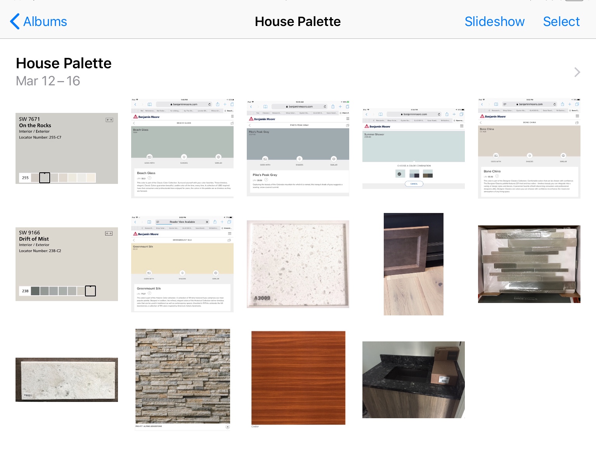This screenshot has height=457, width=596.
Task: Open the A3009 quartz sample photo
Action: click(298, 264)
